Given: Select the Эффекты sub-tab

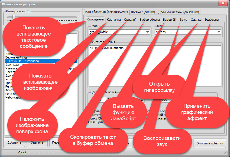Looking at the screenshot, I should coord(211,20).
